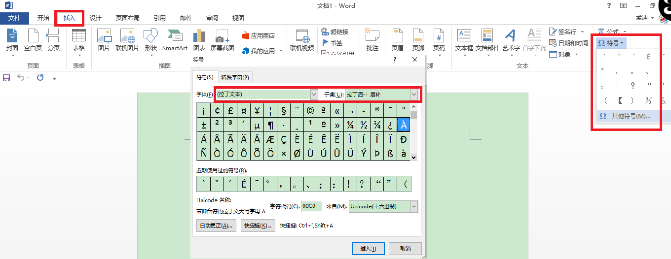Pick the ? symbol from dropdown gallery
The width and height of the screenshot is (671, 259).
[633, 86]
